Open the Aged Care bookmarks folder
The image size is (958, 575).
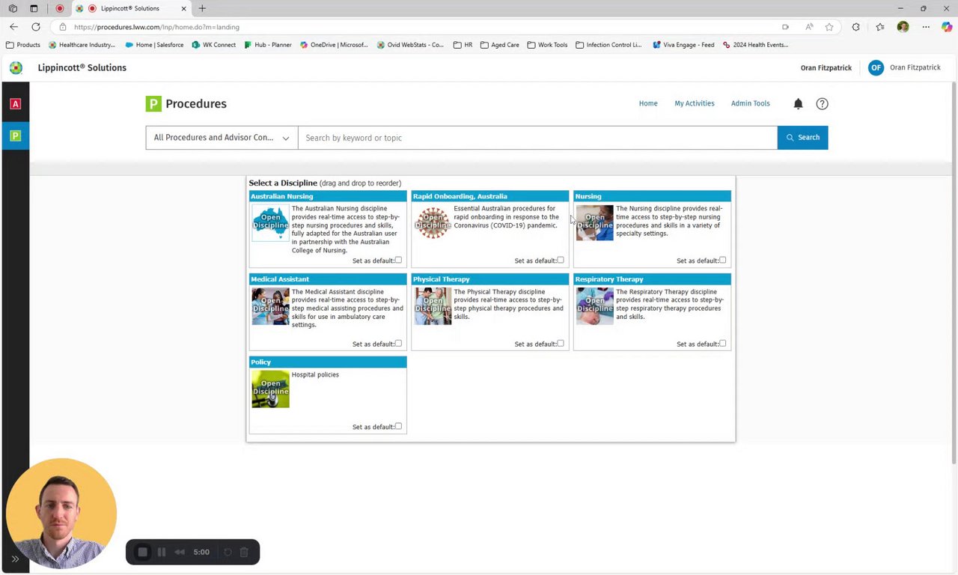[x=499, y=45]
